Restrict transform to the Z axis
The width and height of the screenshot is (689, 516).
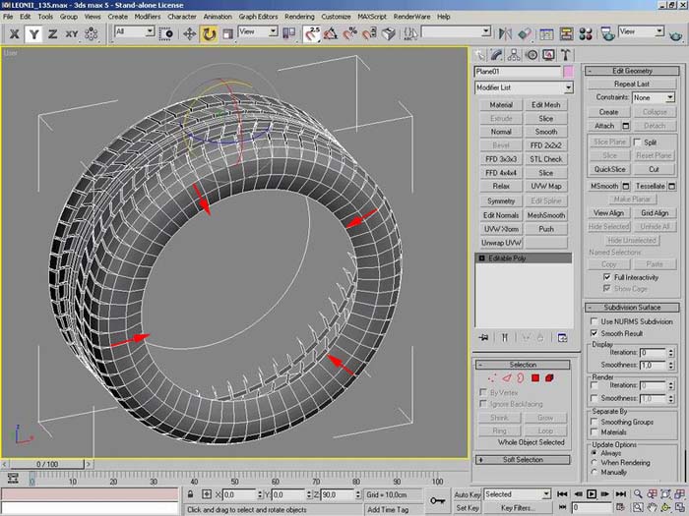click(52, 33)
